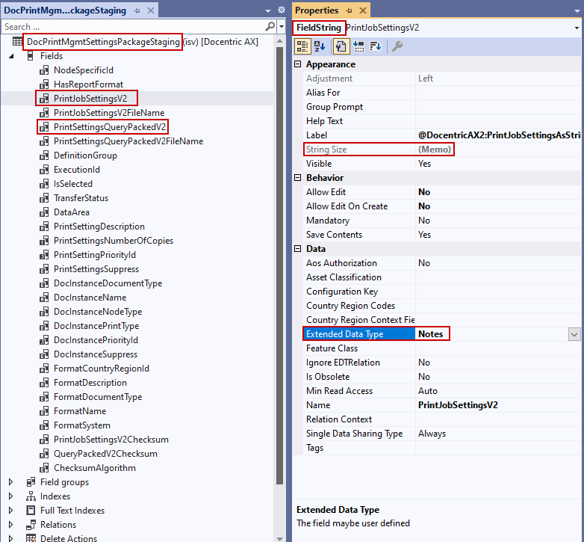Click the designer settings gear icon
Screen dimensions: 584x542
tap(282, 10)
